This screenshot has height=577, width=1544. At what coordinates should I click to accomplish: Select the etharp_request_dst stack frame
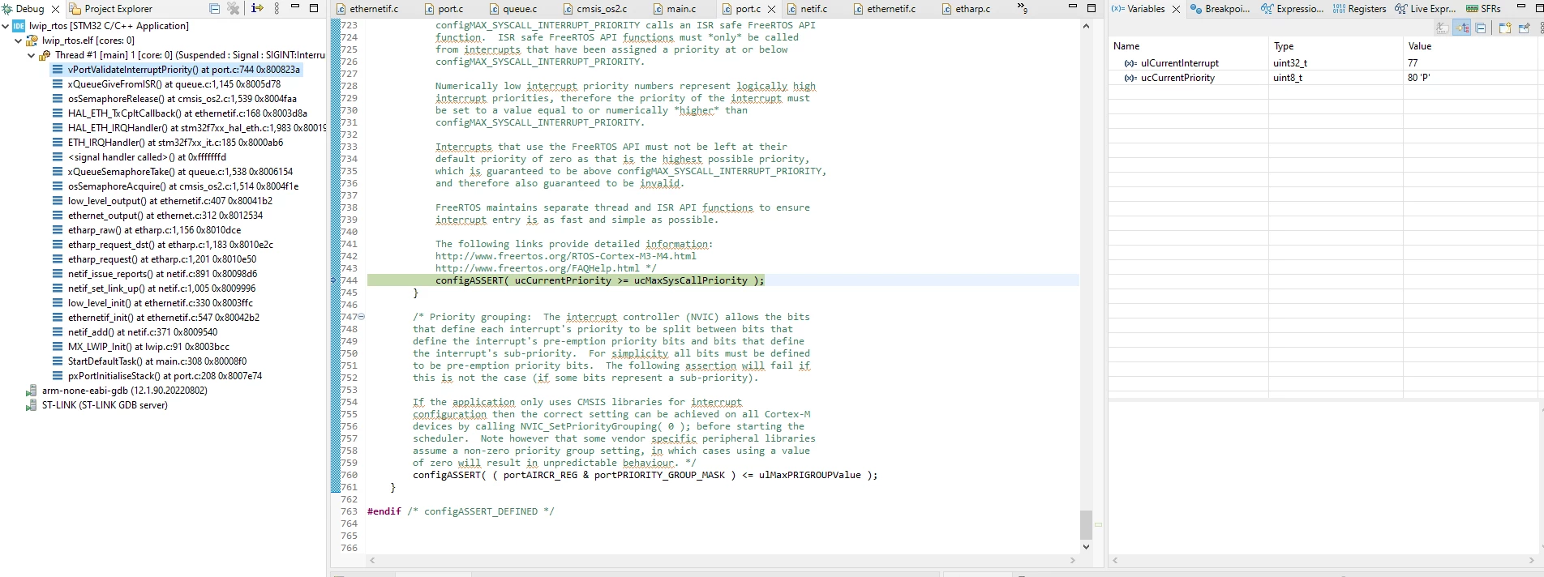tap(163, 245)
